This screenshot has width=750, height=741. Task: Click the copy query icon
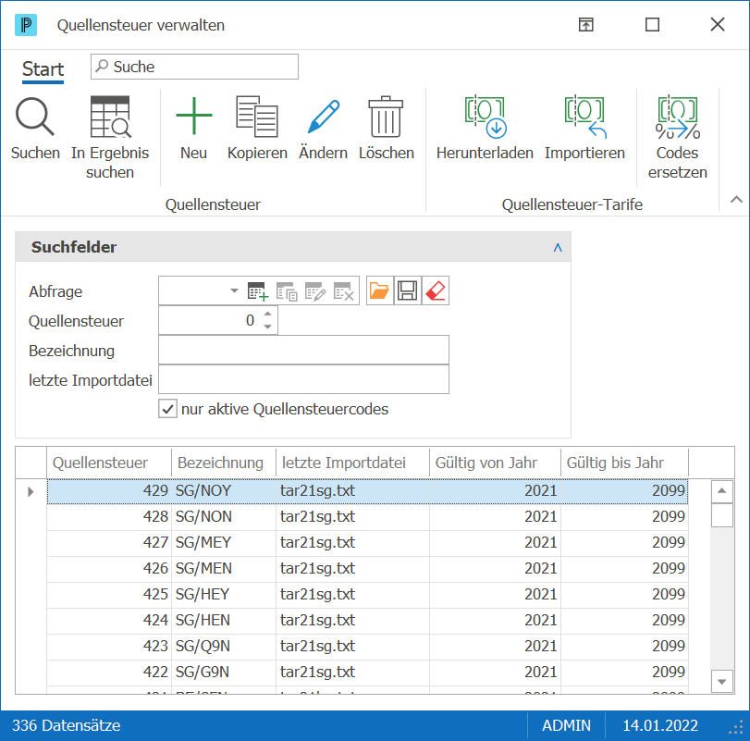(287, 290)
